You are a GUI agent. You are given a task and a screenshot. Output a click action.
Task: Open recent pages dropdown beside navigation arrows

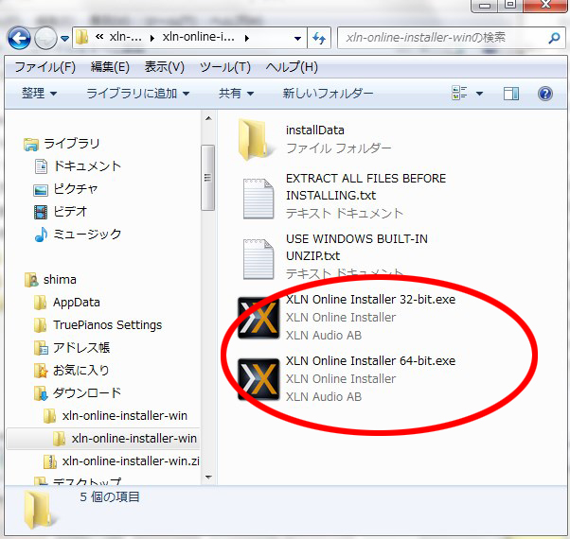(64, 38)
